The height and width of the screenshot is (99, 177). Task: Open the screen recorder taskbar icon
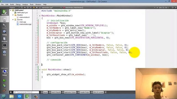point(36,97)
